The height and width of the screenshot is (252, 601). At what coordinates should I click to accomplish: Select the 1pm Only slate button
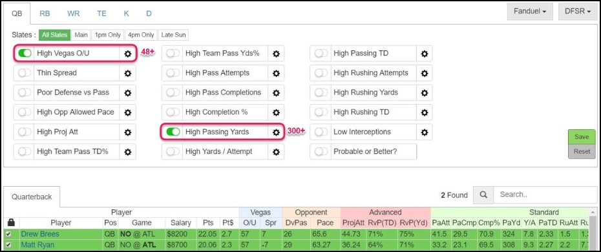coord(108,35)
